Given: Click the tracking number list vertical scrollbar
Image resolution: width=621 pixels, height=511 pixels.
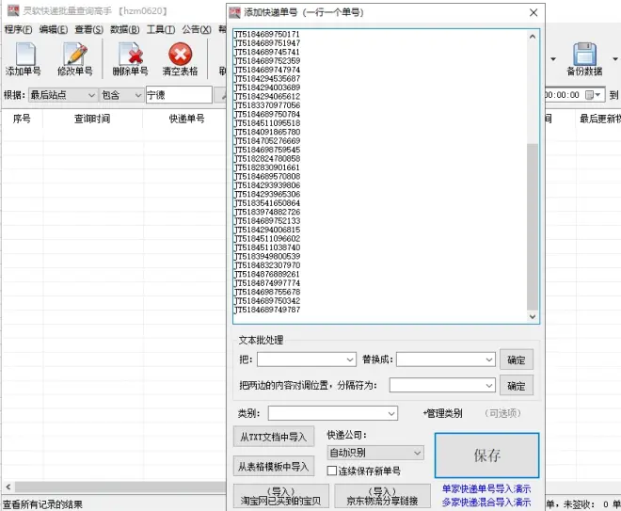Looking at the screenshot, I should click(x=533, y=226).
